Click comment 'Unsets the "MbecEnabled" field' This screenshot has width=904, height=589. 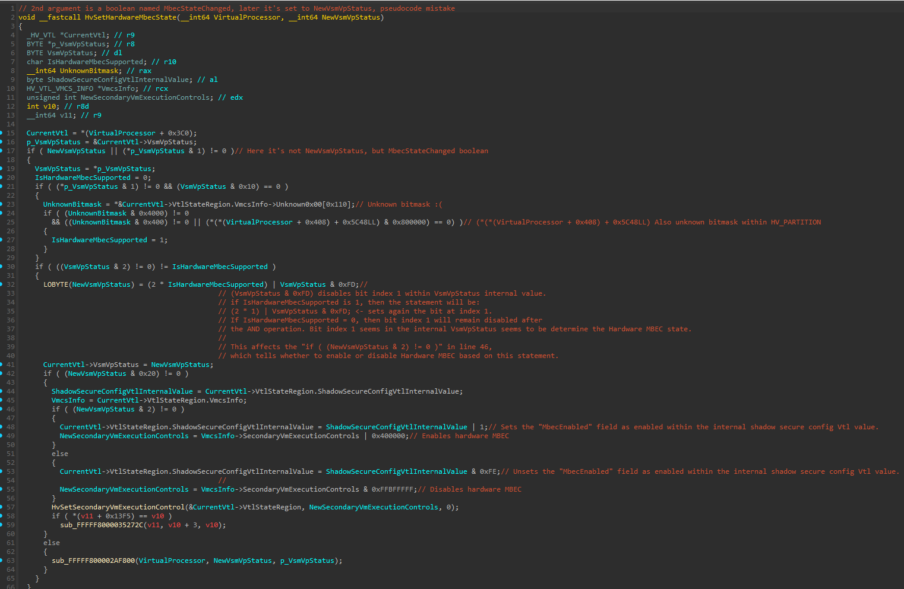click(700, 471)
